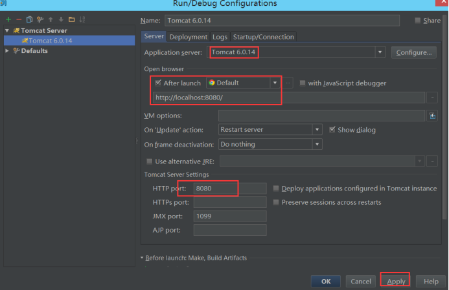Select Tomcat 6.0.14 in the configuration tree
449x290 pixels.
69,41
